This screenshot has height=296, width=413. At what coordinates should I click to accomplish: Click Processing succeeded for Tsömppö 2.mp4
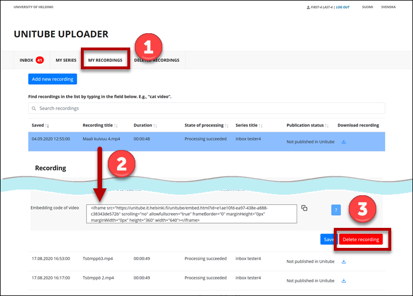point(205,278)
